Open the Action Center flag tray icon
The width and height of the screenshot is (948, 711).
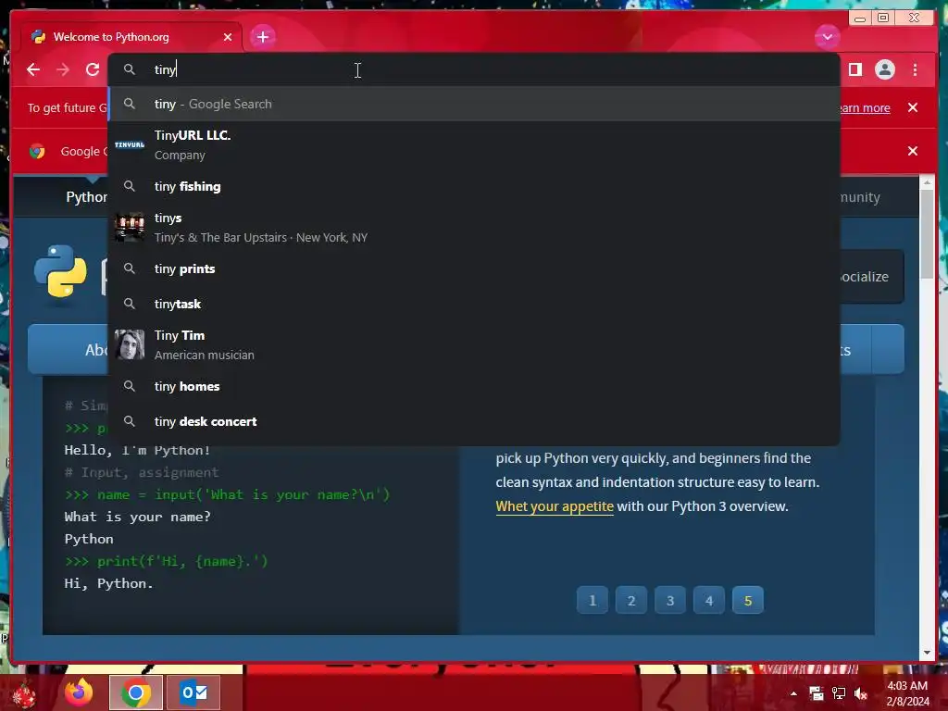817,693
